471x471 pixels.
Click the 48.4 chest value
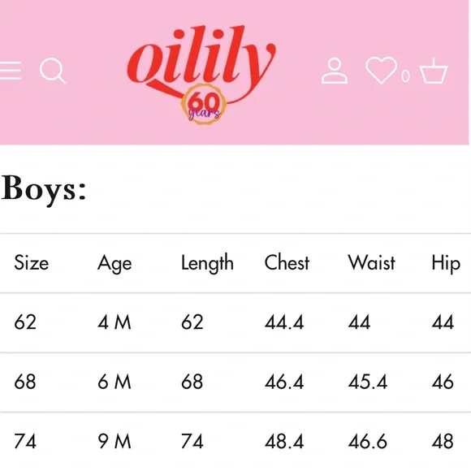(284, 441)
